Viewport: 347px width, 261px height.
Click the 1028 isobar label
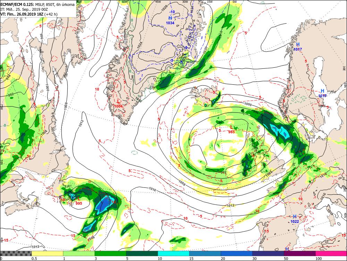pos(164,8)
